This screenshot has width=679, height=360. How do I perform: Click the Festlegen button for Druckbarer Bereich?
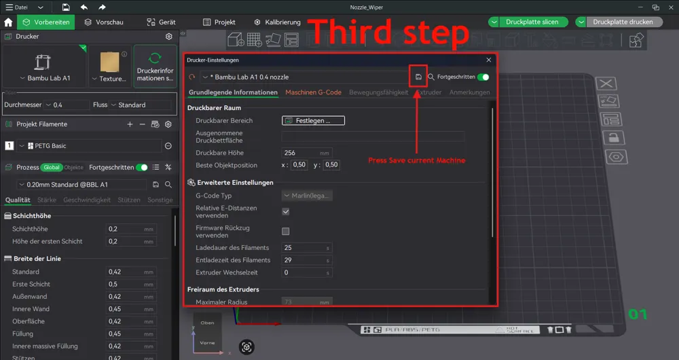point(313,121)
